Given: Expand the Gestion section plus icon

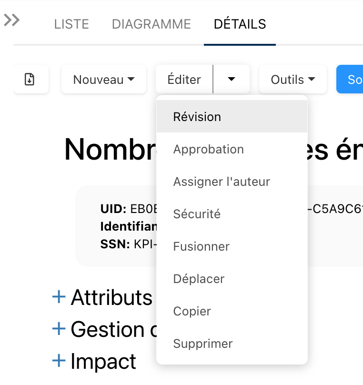Looking at the screenshot, I should click(59, 329).
